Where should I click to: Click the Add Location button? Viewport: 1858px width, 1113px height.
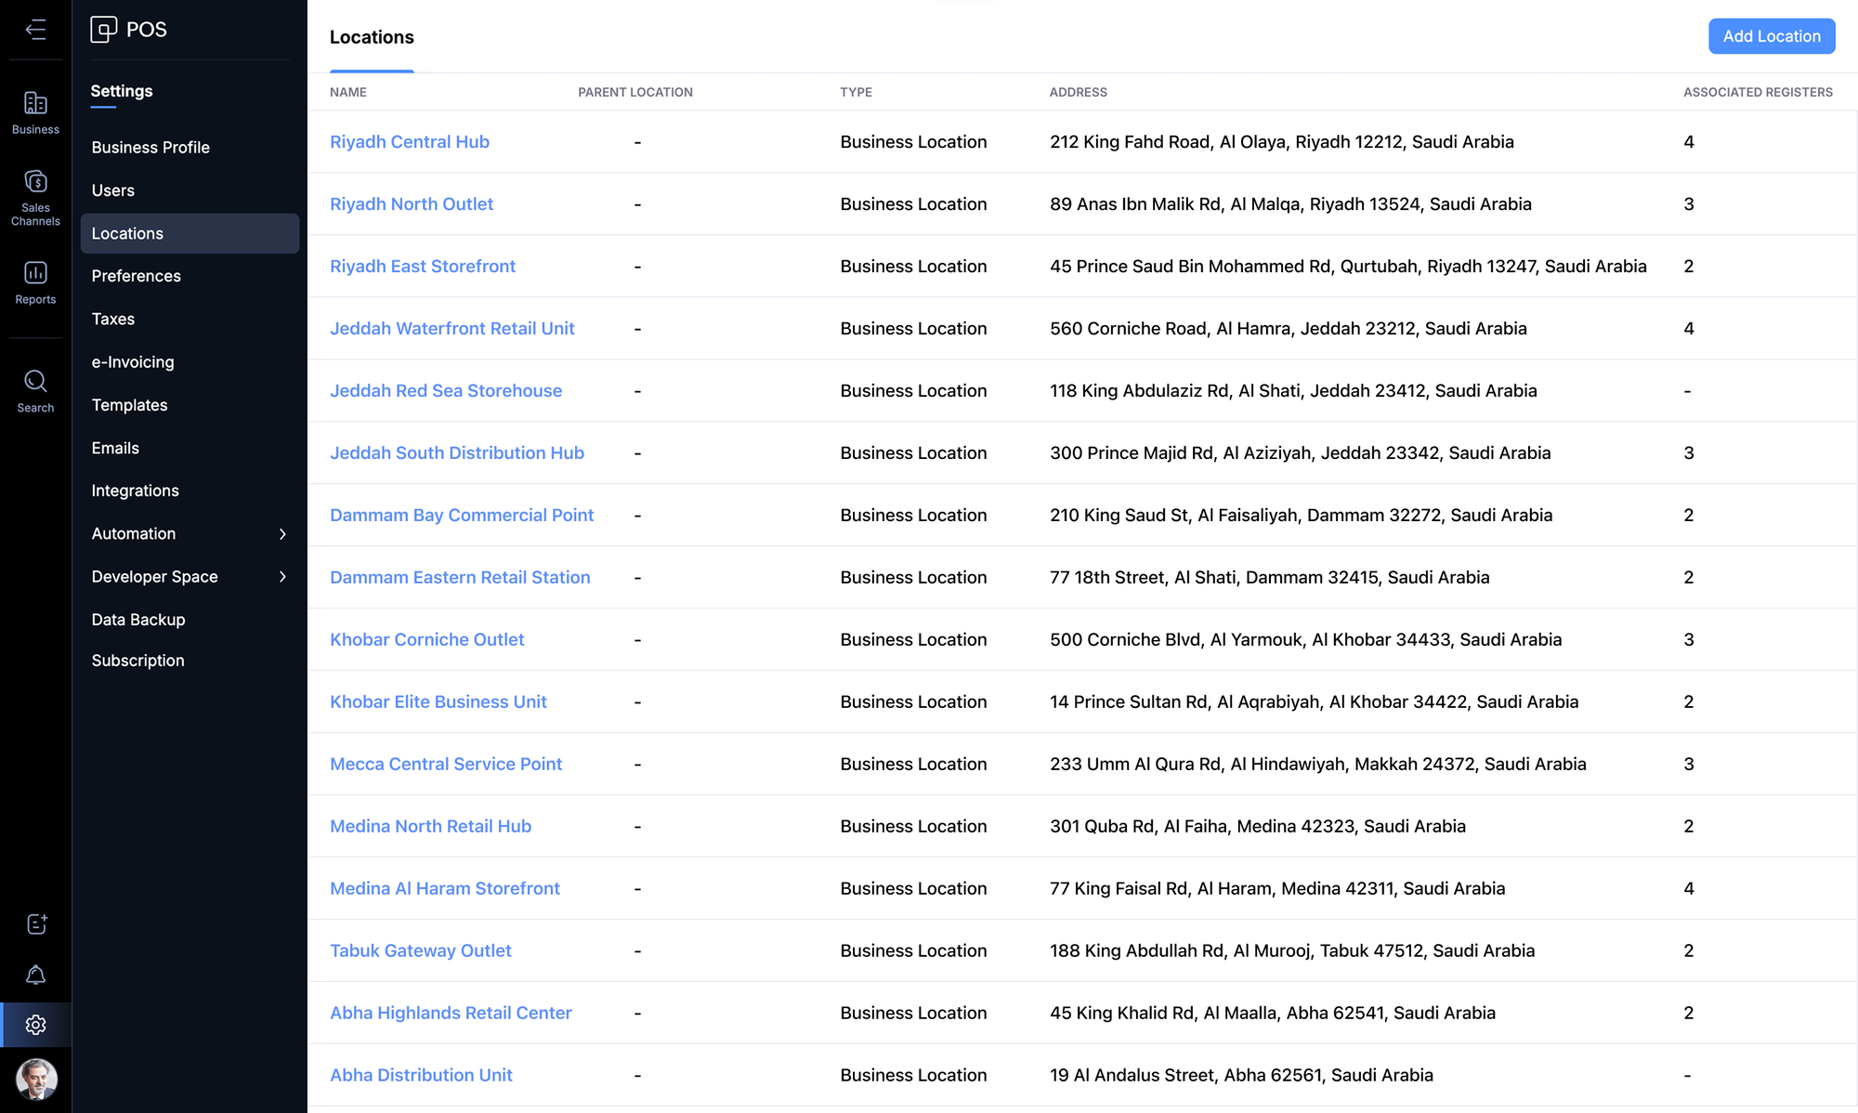pyautogui.click(x=1771, y=36)
